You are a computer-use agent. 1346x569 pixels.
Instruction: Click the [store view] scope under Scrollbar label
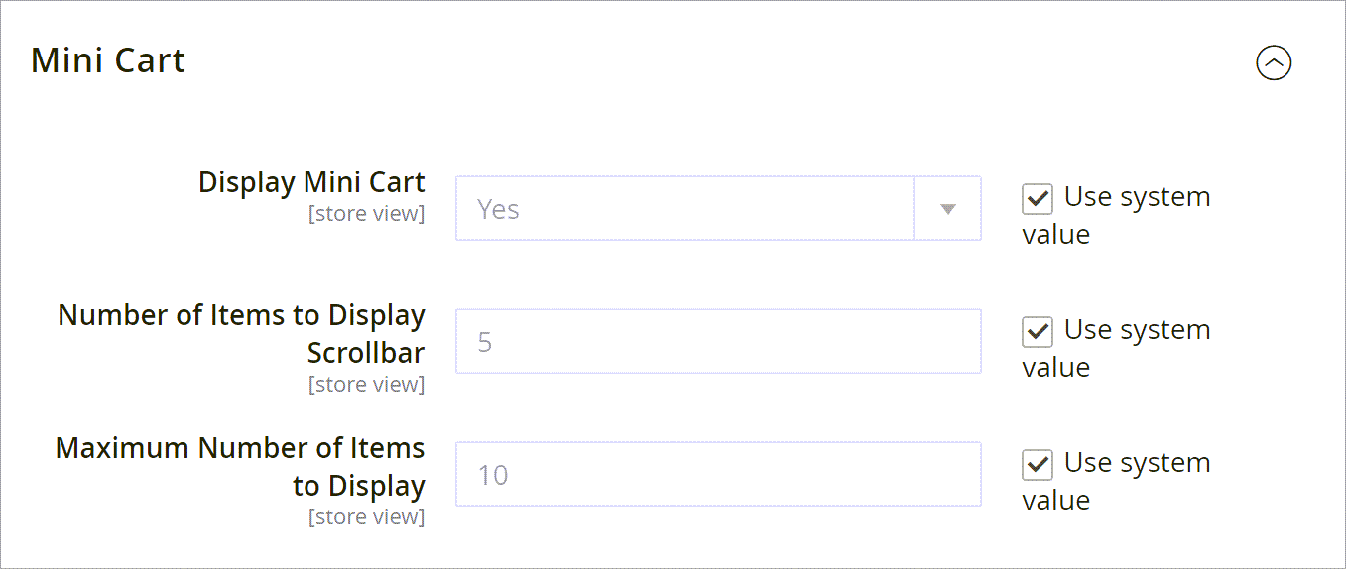pyautogui.click(x=366, y=385)
